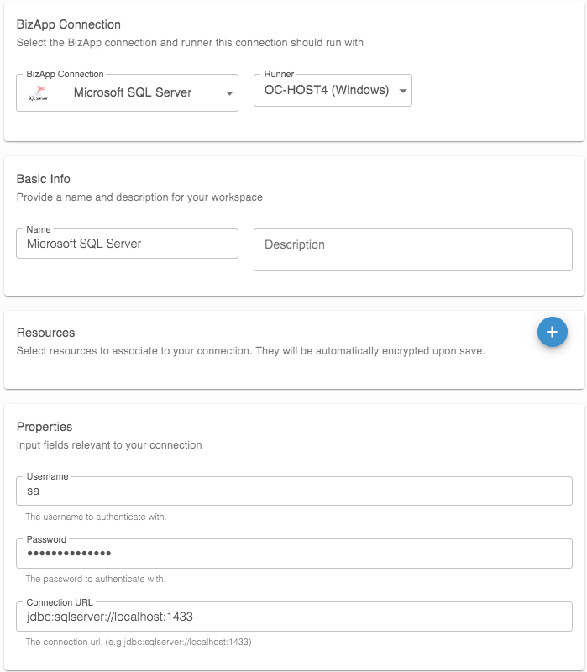Click into the Description text box
Image resolution: width=587 pixels, height=672 pixels.
[412, 249]
